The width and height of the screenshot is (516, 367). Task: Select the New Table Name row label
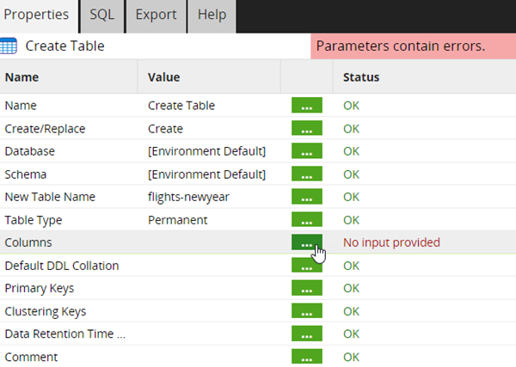[50, 197]
